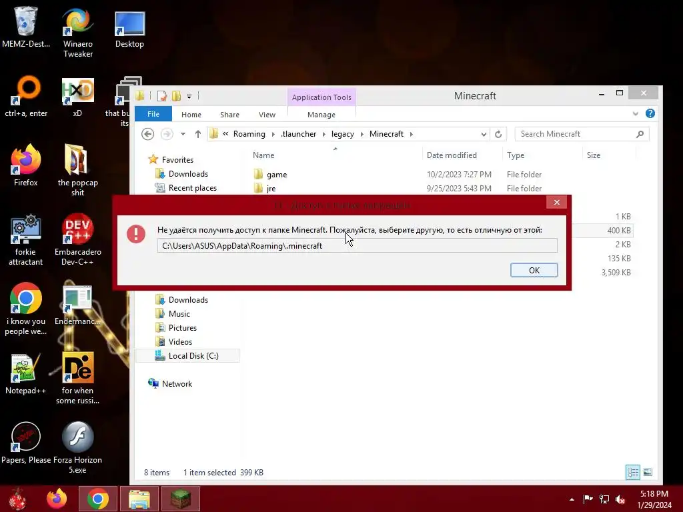The image size is (683, 512).
Task: Open the Manage ribbon tab
Action: point(321,115)
